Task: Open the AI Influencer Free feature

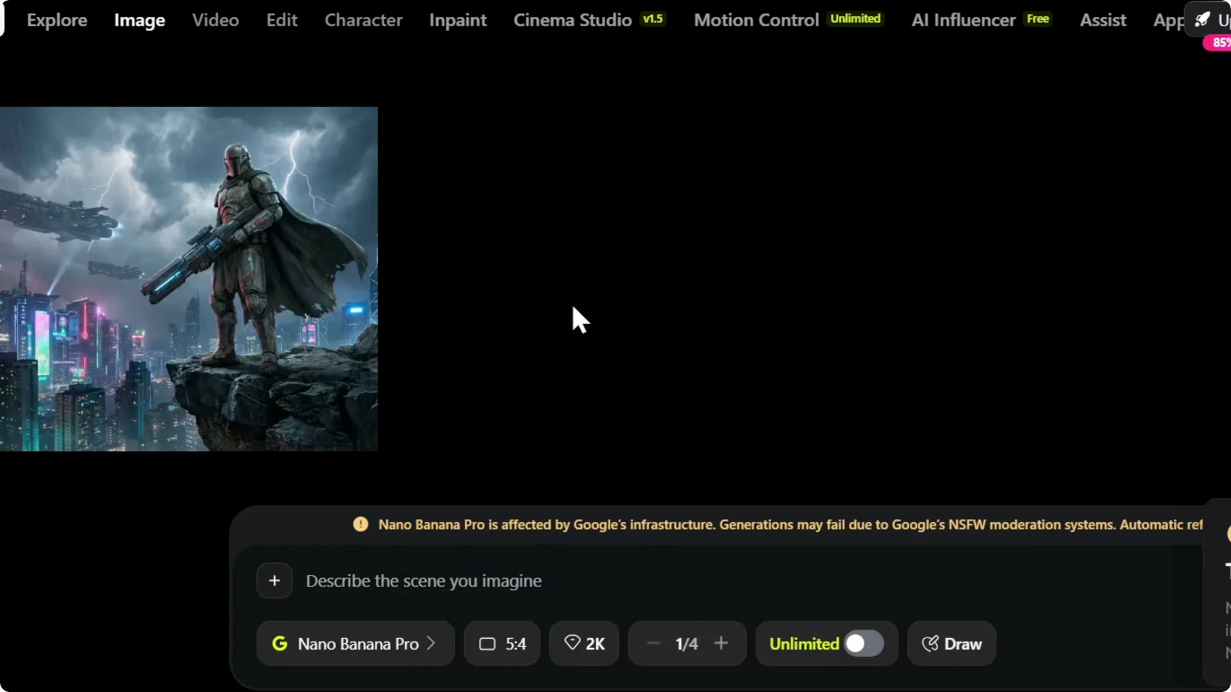Action: tap(962, 20)
